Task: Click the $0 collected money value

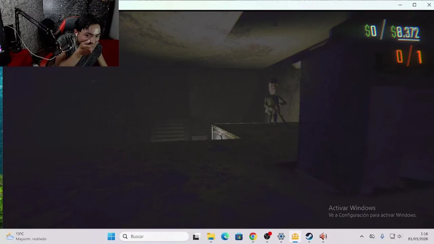Action: click(x=371, y=31)
